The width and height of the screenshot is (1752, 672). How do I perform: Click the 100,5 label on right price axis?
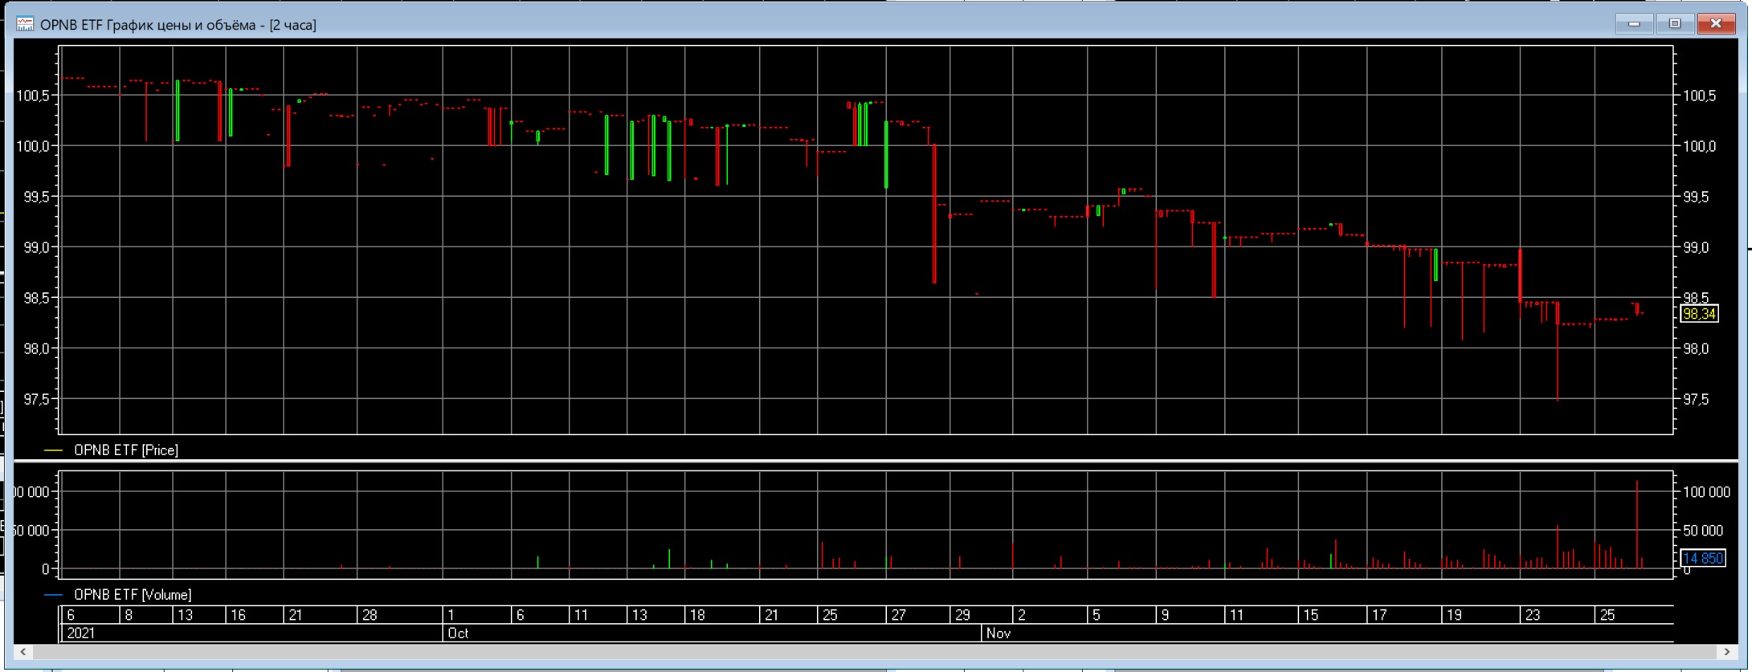1700,96
